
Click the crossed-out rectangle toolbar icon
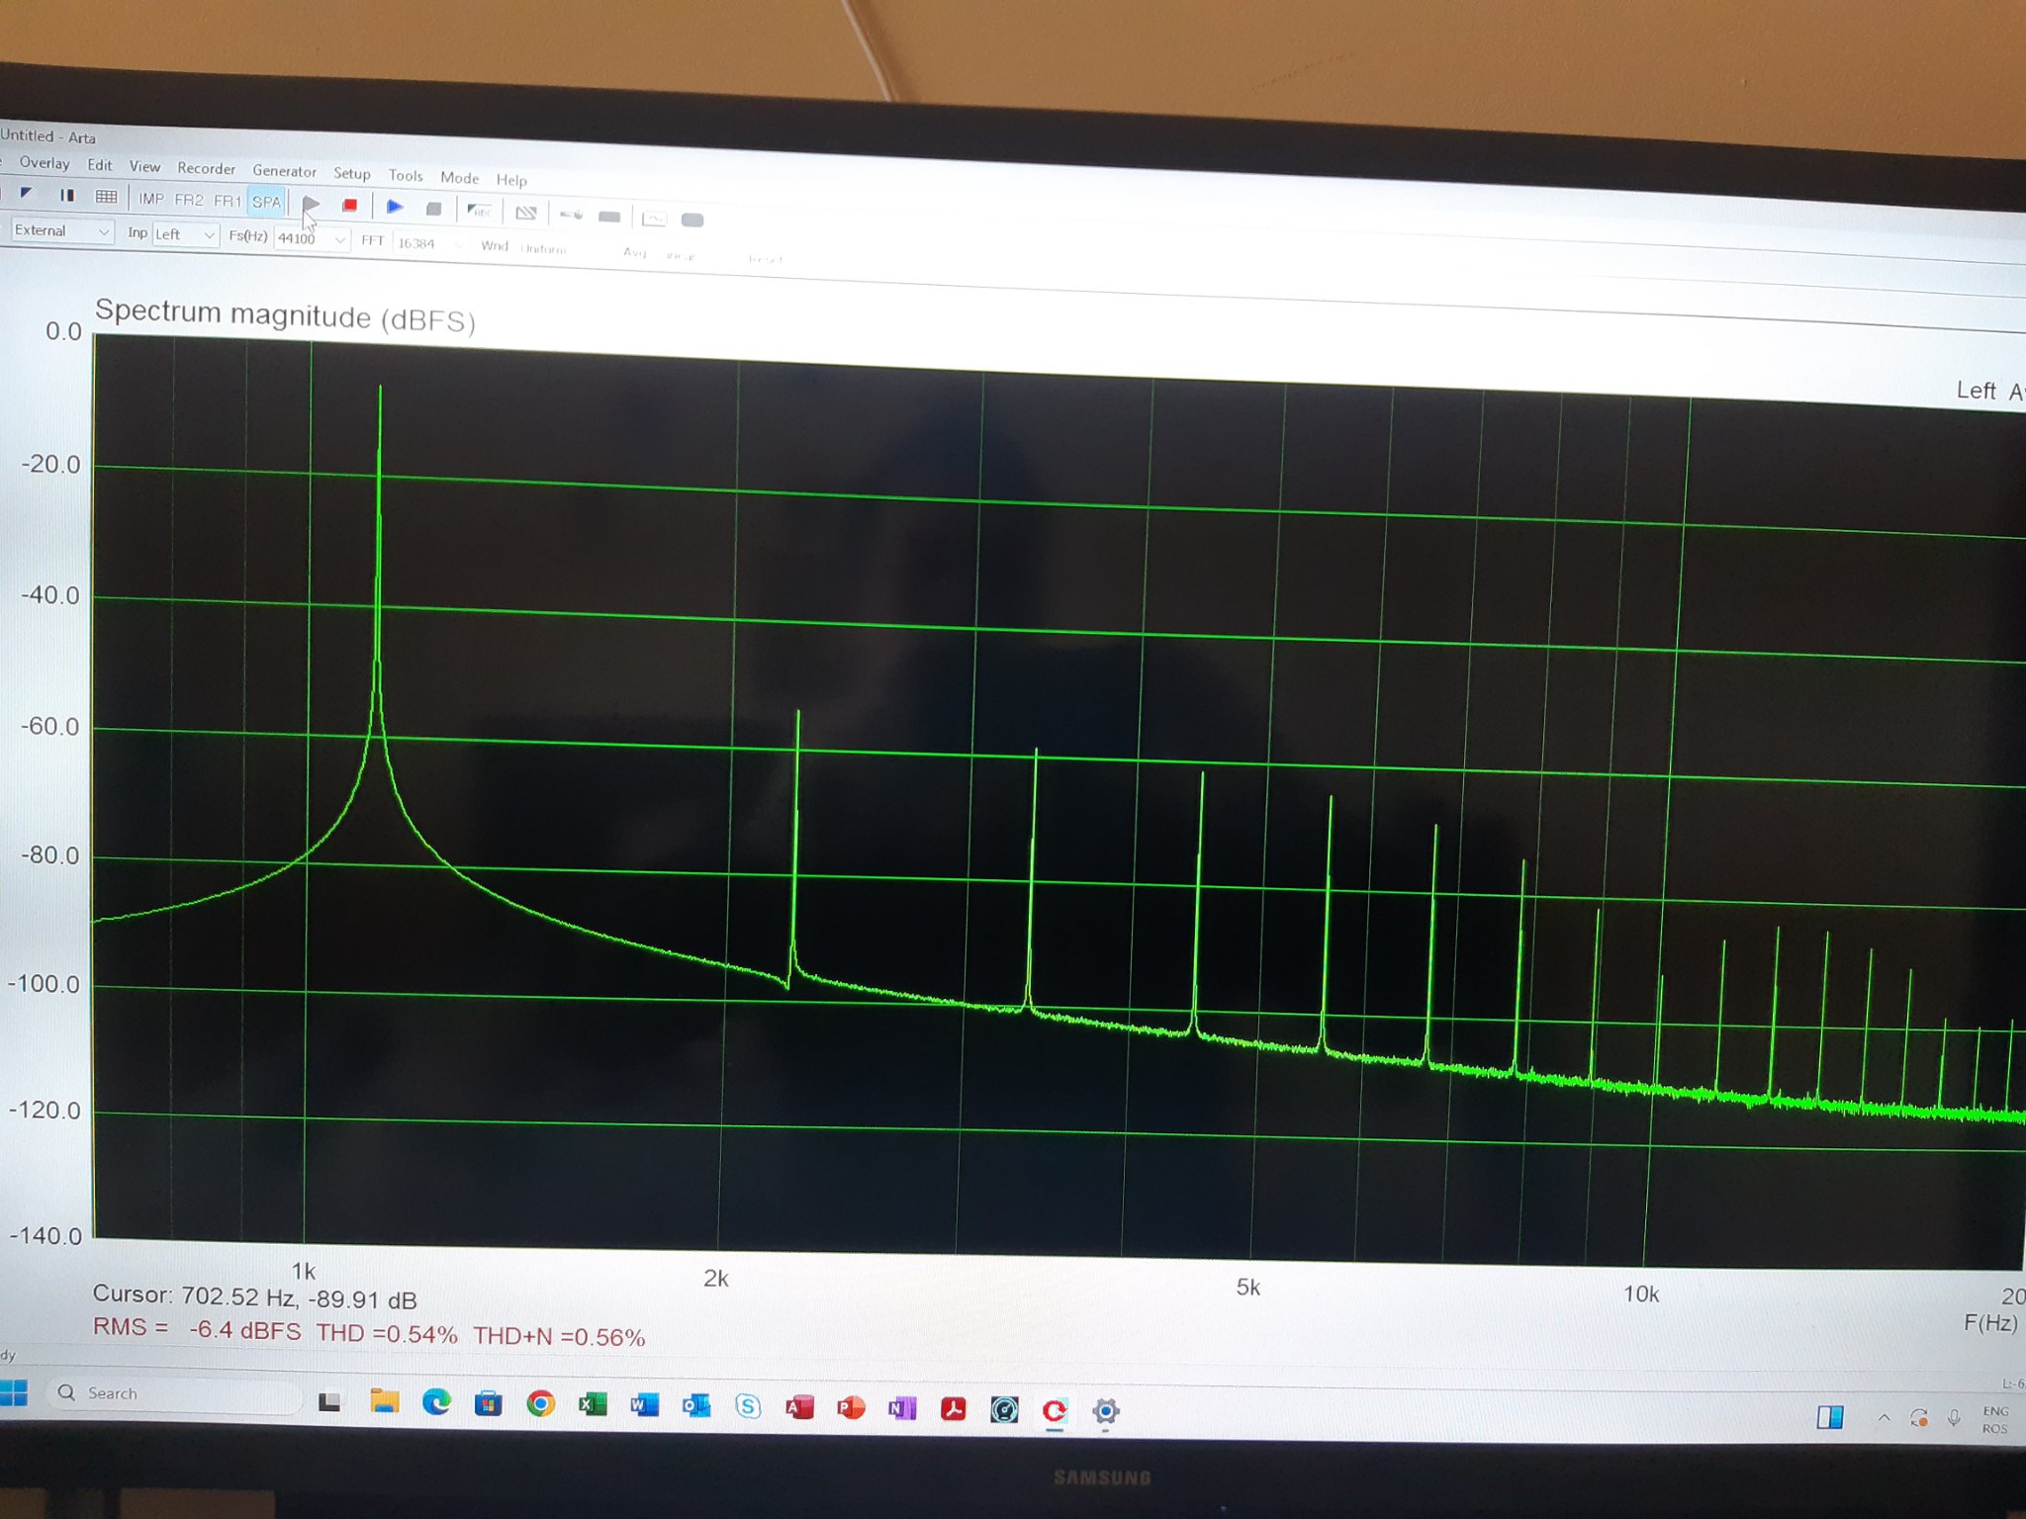click(526, 213)
